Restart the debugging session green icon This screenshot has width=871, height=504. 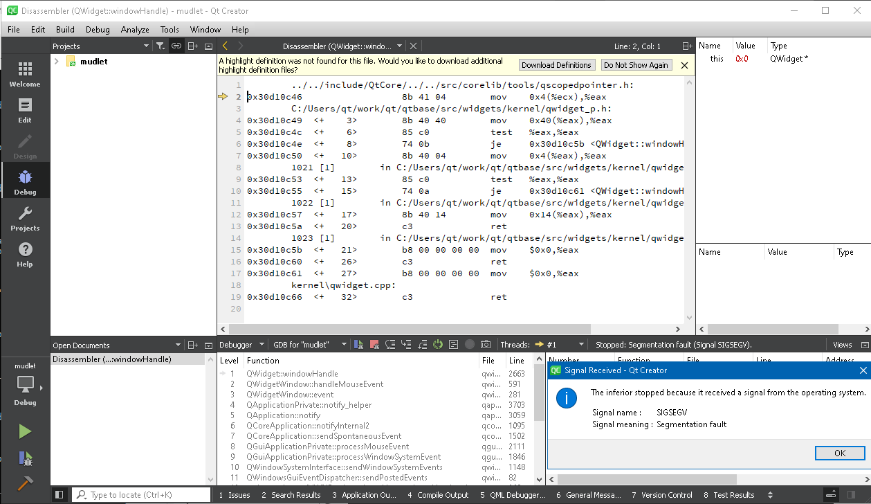coord(438,344)
